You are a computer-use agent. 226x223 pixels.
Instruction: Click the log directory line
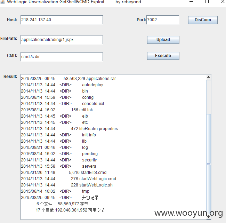click(55, 148)
